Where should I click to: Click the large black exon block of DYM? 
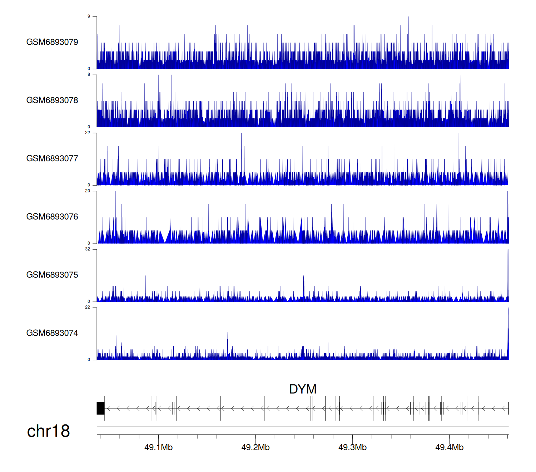click(x=100, y=408)
